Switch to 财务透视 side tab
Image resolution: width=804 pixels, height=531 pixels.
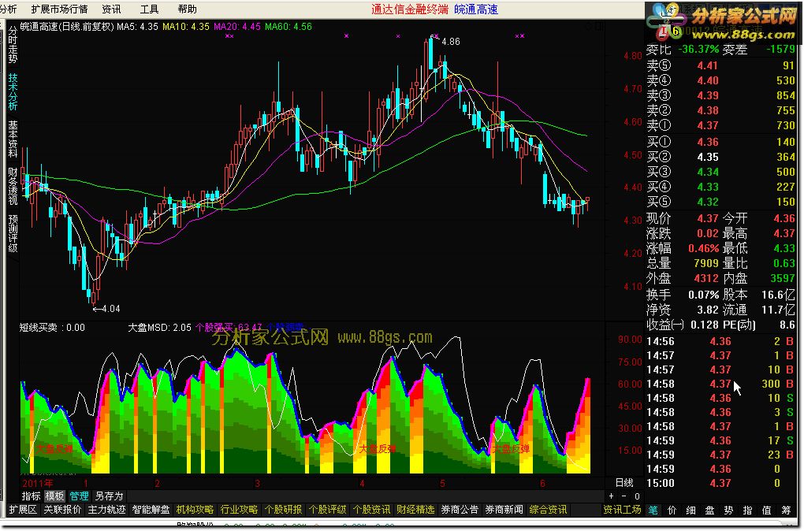coord(13,186)
